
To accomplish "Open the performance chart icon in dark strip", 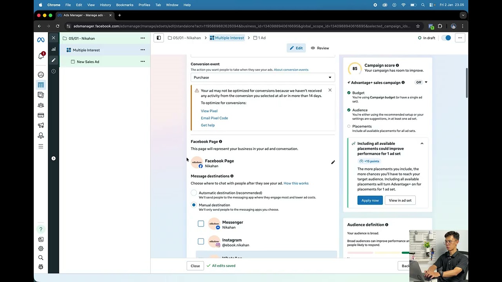I will 54,49.
